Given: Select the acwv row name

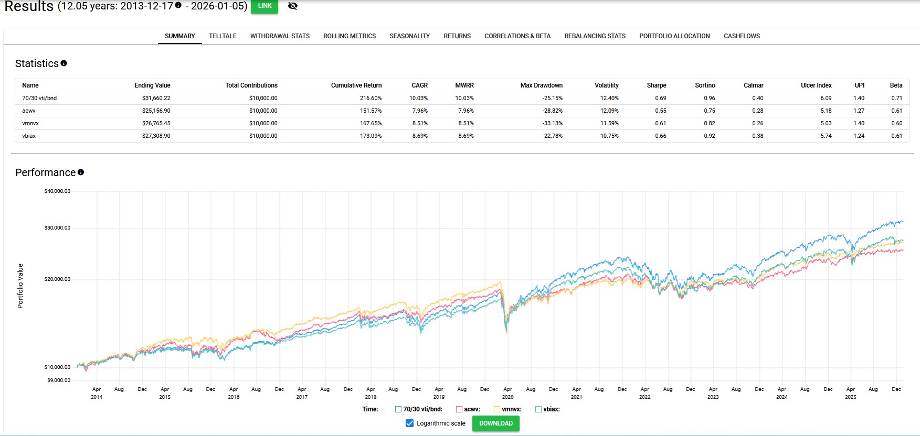Looking at the screenshot, I should (x=29, y=111).
